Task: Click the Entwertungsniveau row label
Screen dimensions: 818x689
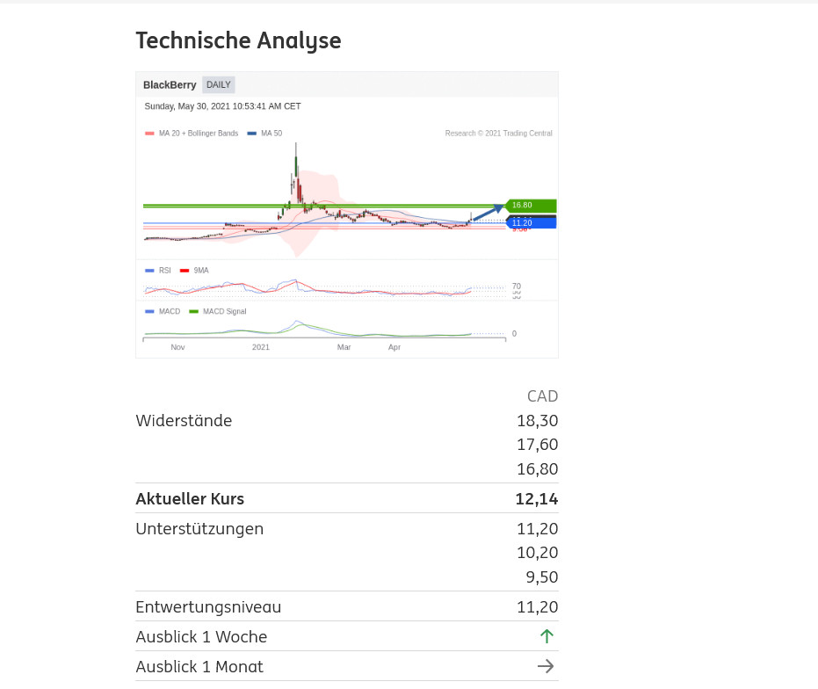Action: coord(208,606)
